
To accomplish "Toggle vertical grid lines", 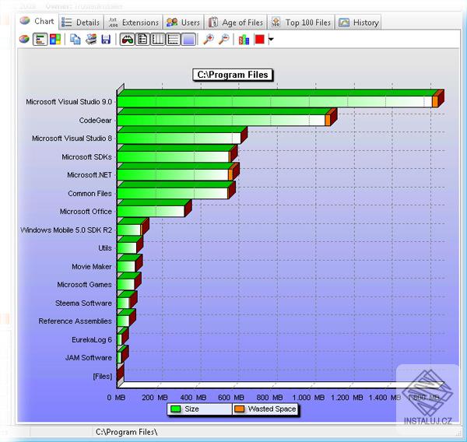I will (158, 39).
